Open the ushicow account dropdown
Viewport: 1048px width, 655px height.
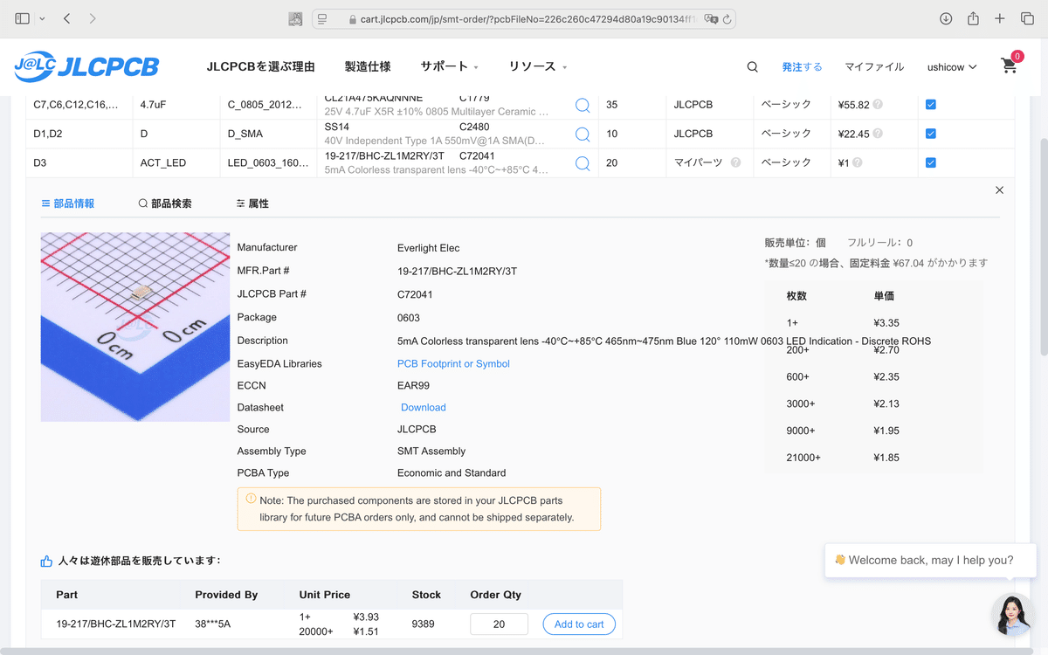951,66
